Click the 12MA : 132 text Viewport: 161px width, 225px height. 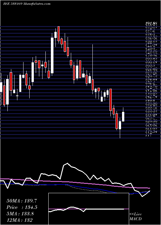click(x=19, y=220)
